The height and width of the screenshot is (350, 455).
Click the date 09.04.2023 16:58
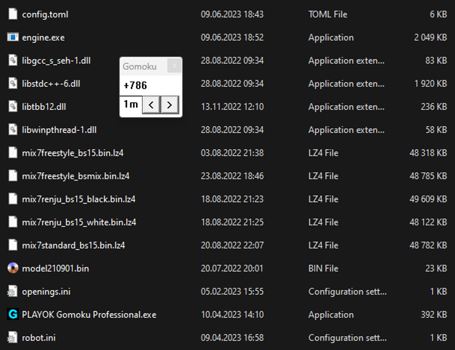click(x=232, y=338)
